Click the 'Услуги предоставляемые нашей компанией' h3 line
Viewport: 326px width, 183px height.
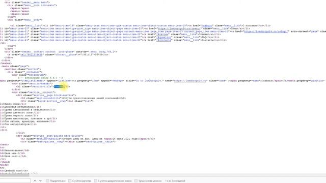pyautogui.click(x=73, y=98)
